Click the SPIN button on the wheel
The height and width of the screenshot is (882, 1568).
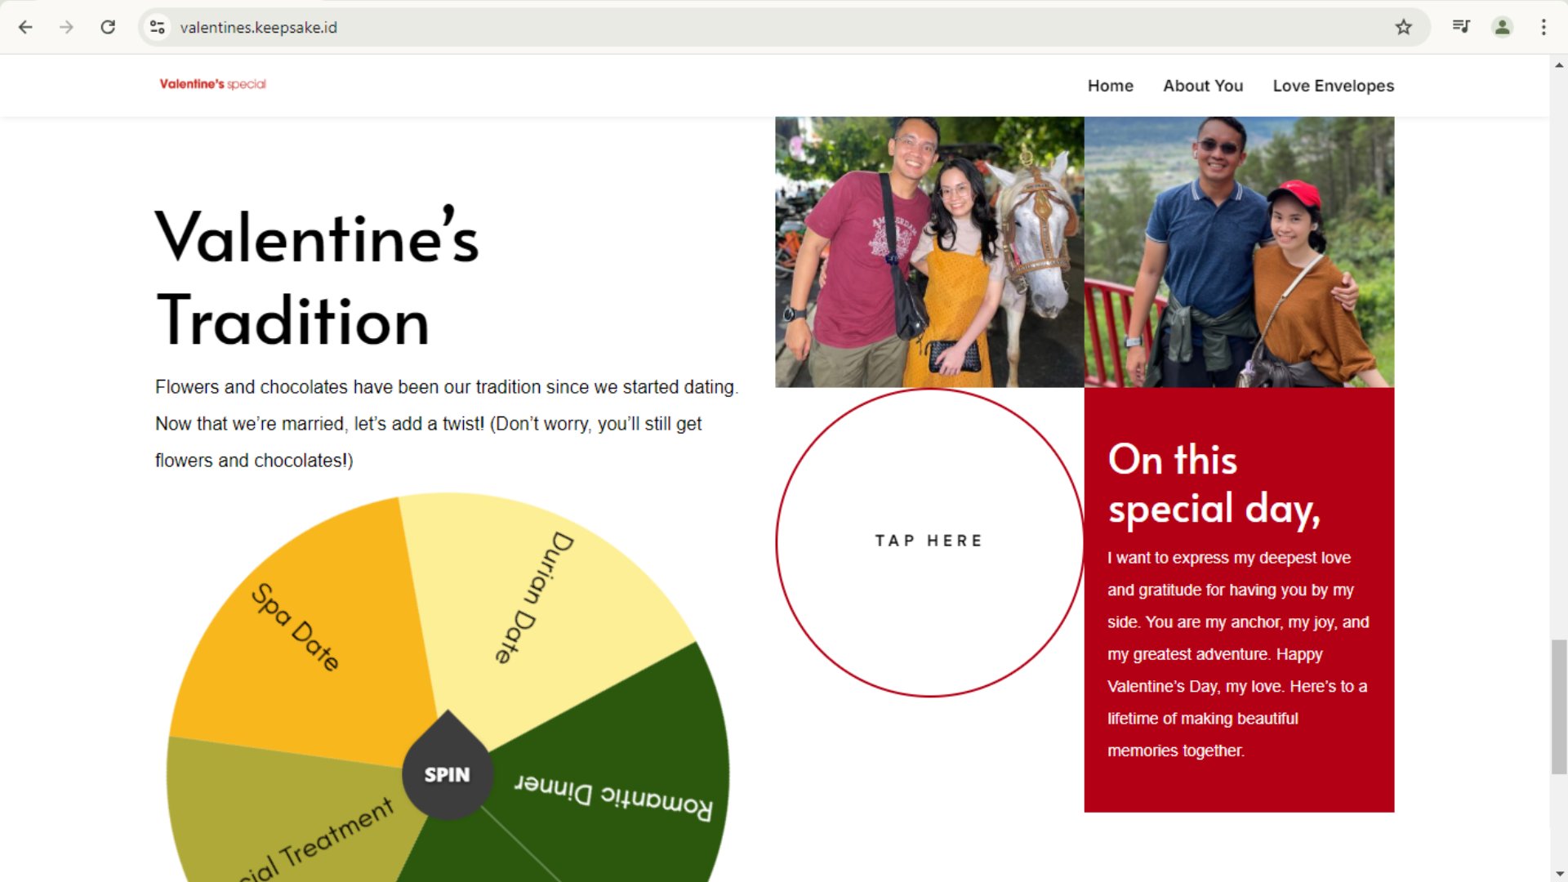[447, 774]
